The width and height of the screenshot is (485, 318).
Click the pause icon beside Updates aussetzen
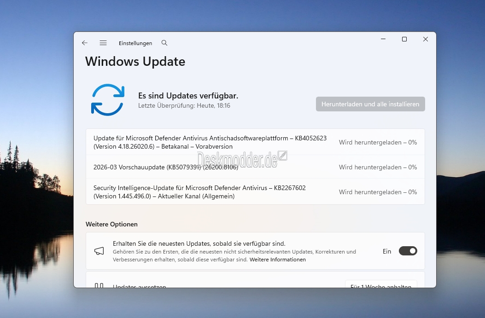tap(99, 286)
